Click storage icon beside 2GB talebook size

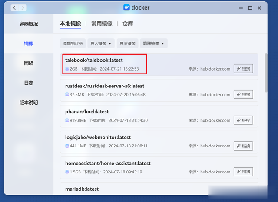(x=67, y=69)
